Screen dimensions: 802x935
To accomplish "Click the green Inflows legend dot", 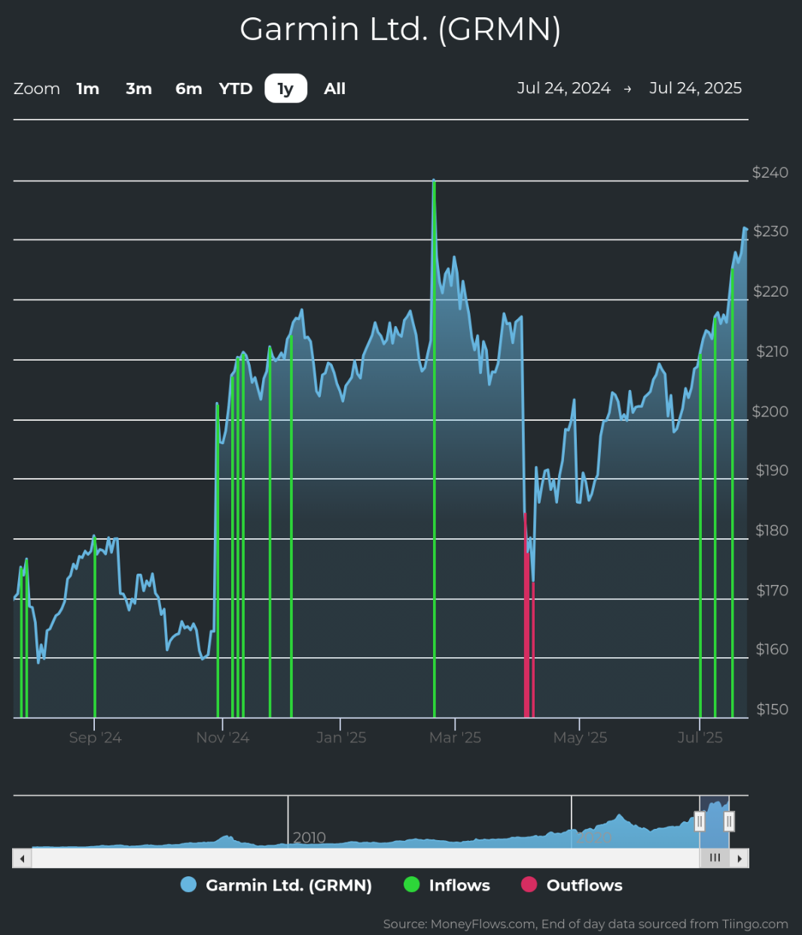I will (x=411, y=885).
